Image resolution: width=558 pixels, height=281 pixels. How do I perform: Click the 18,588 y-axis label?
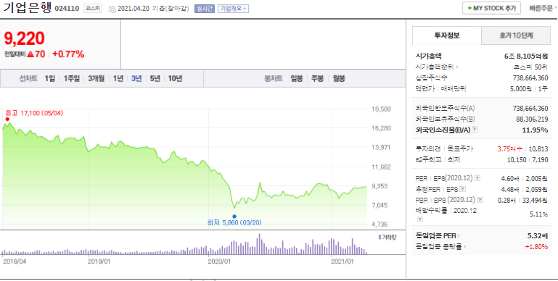click(381, 109)
